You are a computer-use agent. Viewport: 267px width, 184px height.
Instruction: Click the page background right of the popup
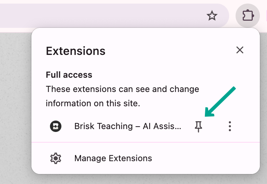point(263,107)
